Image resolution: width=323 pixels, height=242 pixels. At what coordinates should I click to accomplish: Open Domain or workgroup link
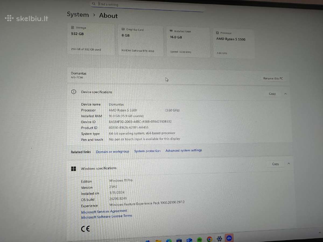tap(113, 152)
